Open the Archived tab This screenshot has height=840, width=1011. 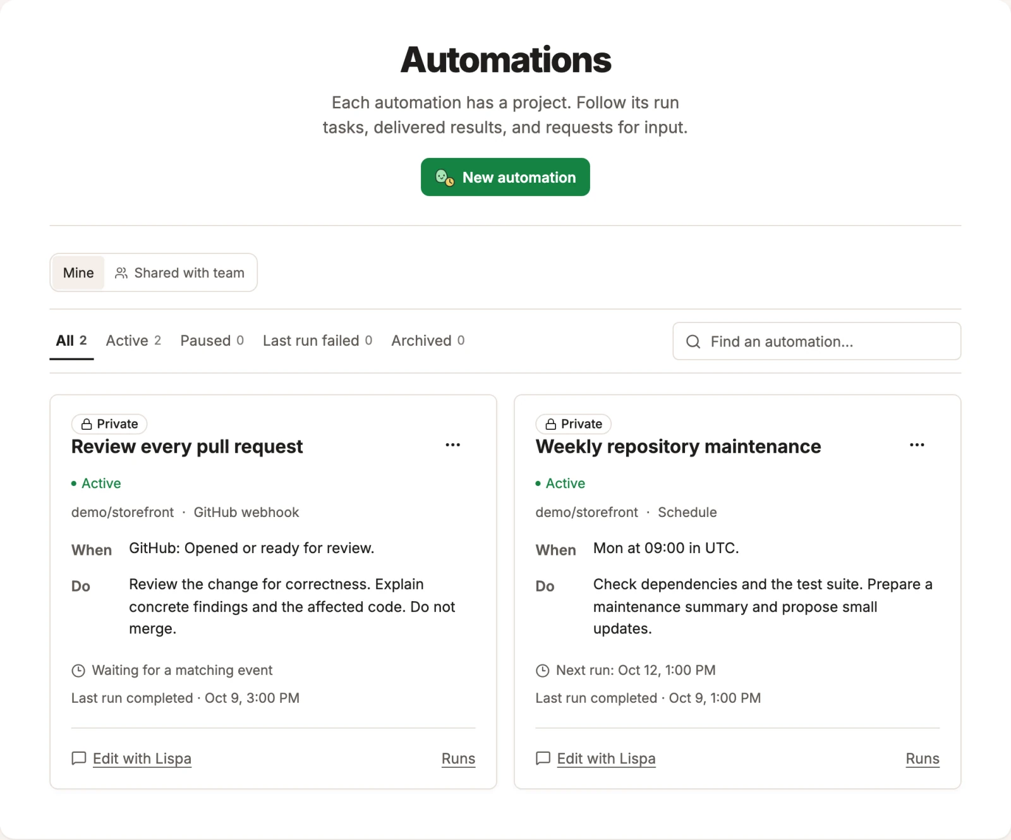[x=428, y=341]
